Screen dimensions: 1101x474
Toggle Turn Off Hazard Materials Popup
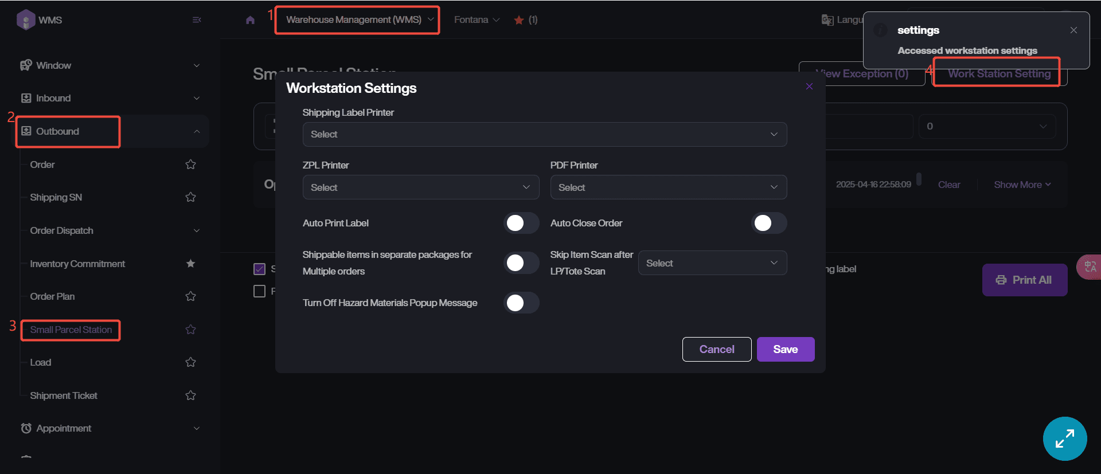click(521, 303)
